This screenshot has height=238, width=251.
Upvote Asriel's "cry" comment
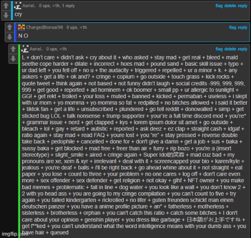[x=6, y=5]
